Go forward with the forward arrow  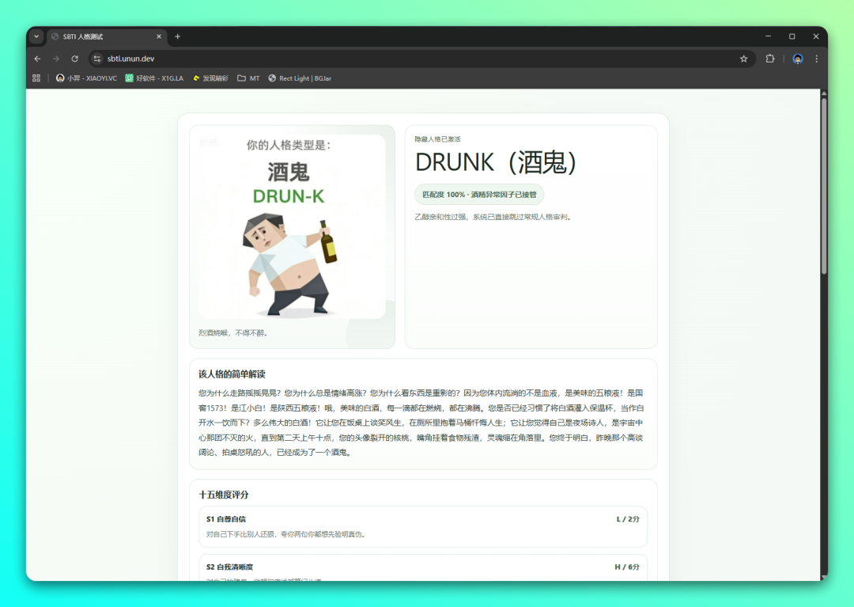56,59
